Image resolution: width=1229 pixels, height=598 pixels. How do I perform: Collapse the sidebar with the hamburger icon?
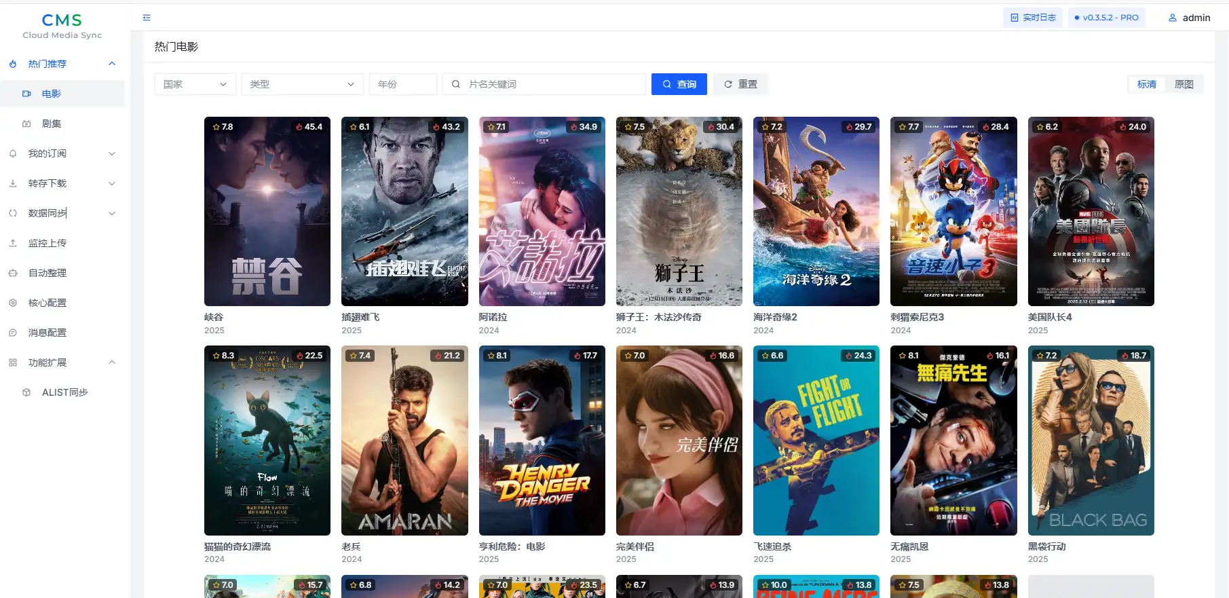pos(147,18)
